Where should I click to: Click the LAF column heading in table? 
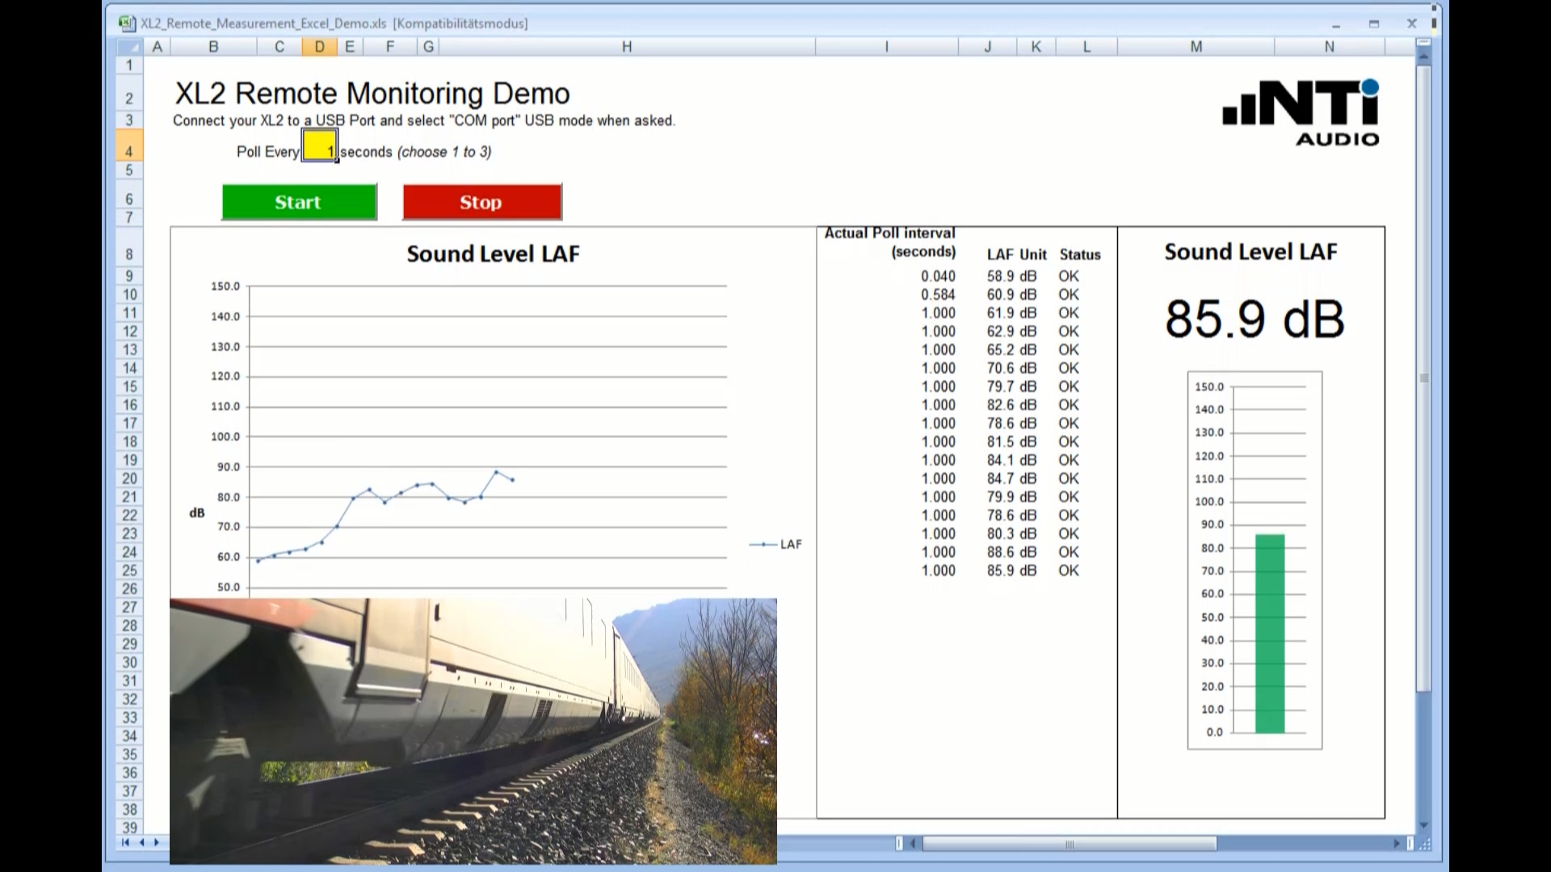click(1000, 254)
